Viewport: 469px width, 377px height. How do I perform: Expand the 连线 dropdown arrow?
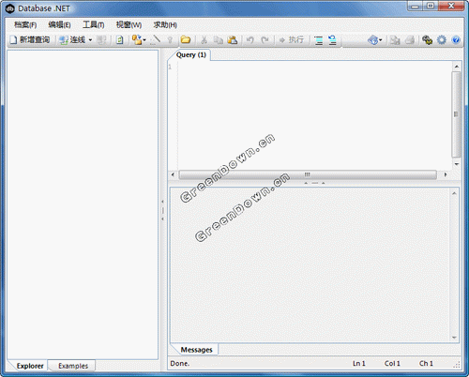[90, 39]
